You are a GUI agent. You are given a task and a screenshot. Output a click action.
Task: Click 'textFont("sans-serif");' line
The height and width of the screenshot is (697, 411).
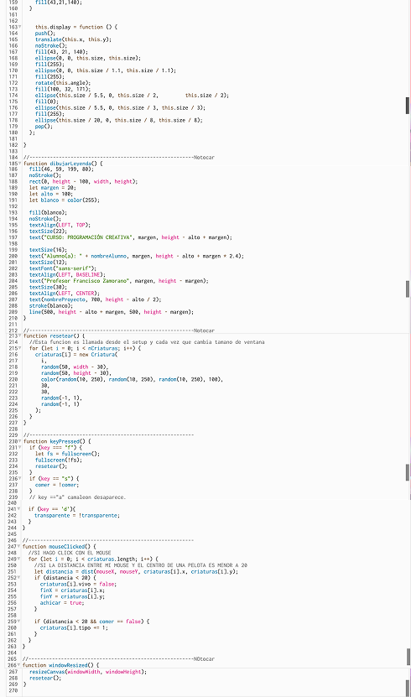click(x=63, y=269)
